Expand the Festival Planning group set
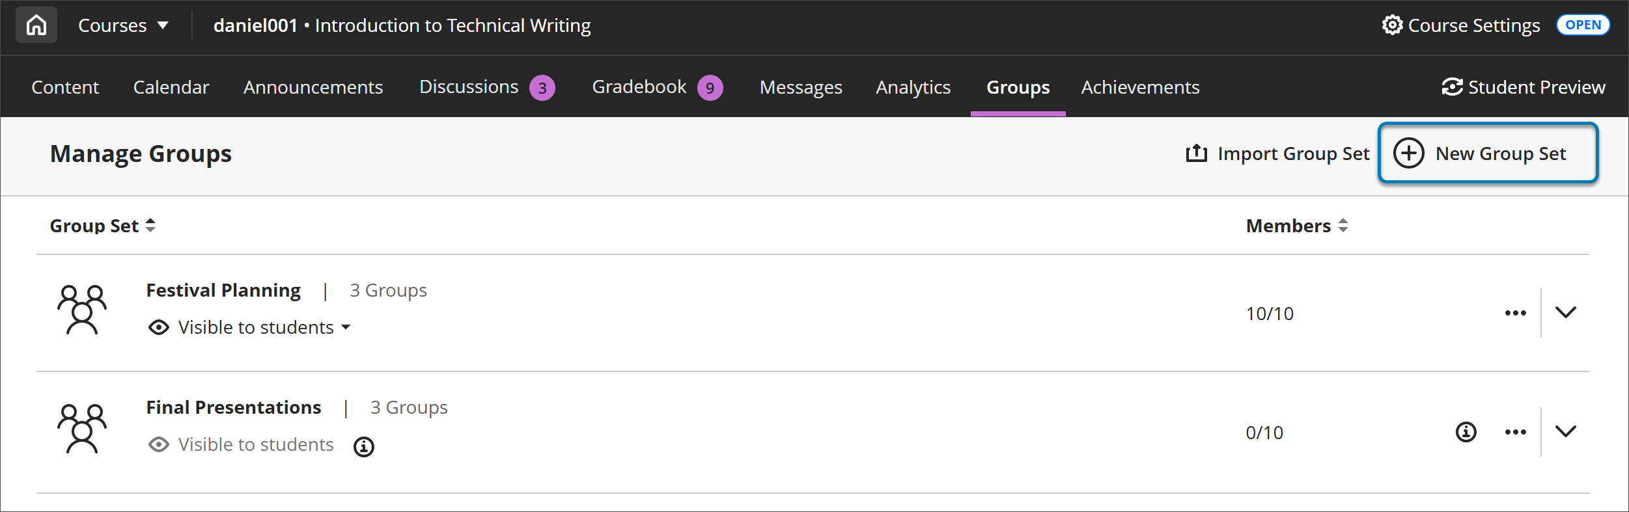 [1565, 312]
